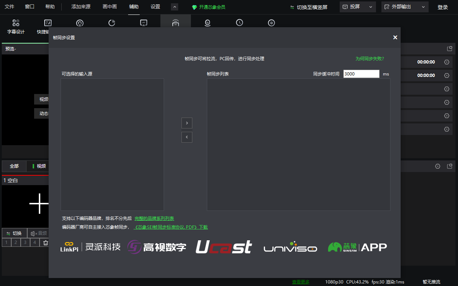Screen dimensions: 458x286
Task: Close the 帧同步设置 dialog
Action: 395,37
